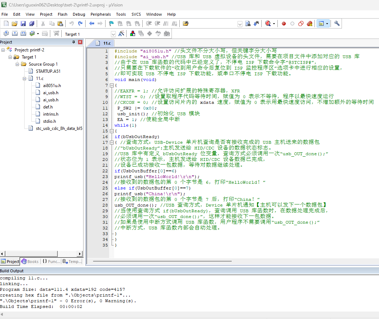Collapse main function fold at line 7

pyautogui.click(x=112, y=85)
